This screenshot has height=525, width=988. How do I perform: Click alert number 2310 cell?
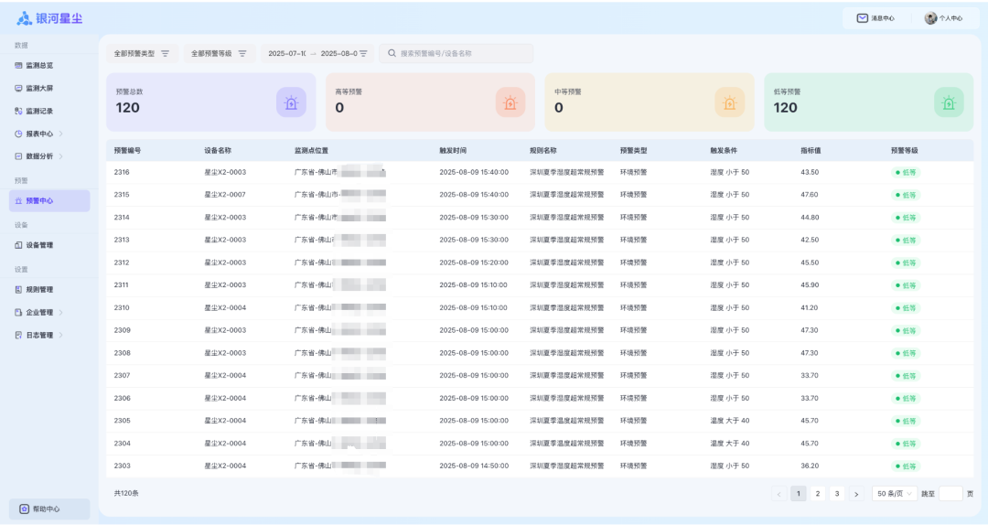[x=122, y=307]
